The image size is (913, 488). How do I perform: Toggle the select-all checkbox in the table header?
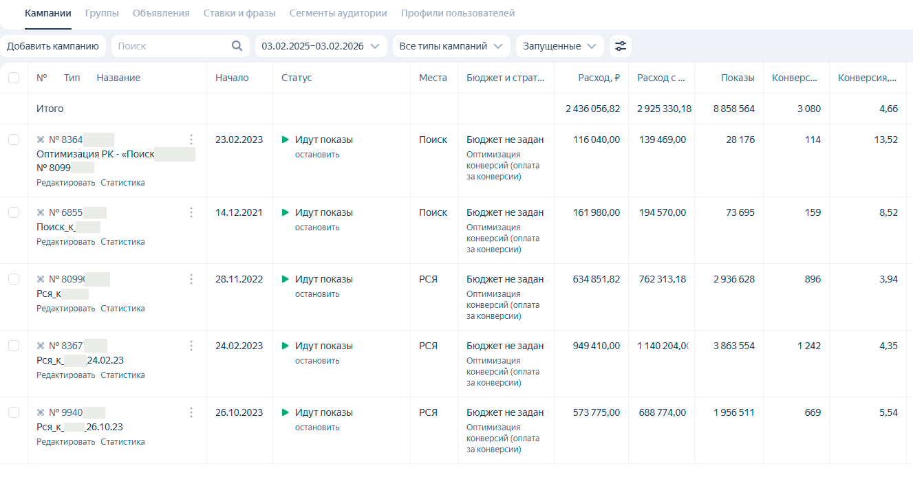click(x=14, y=78)
